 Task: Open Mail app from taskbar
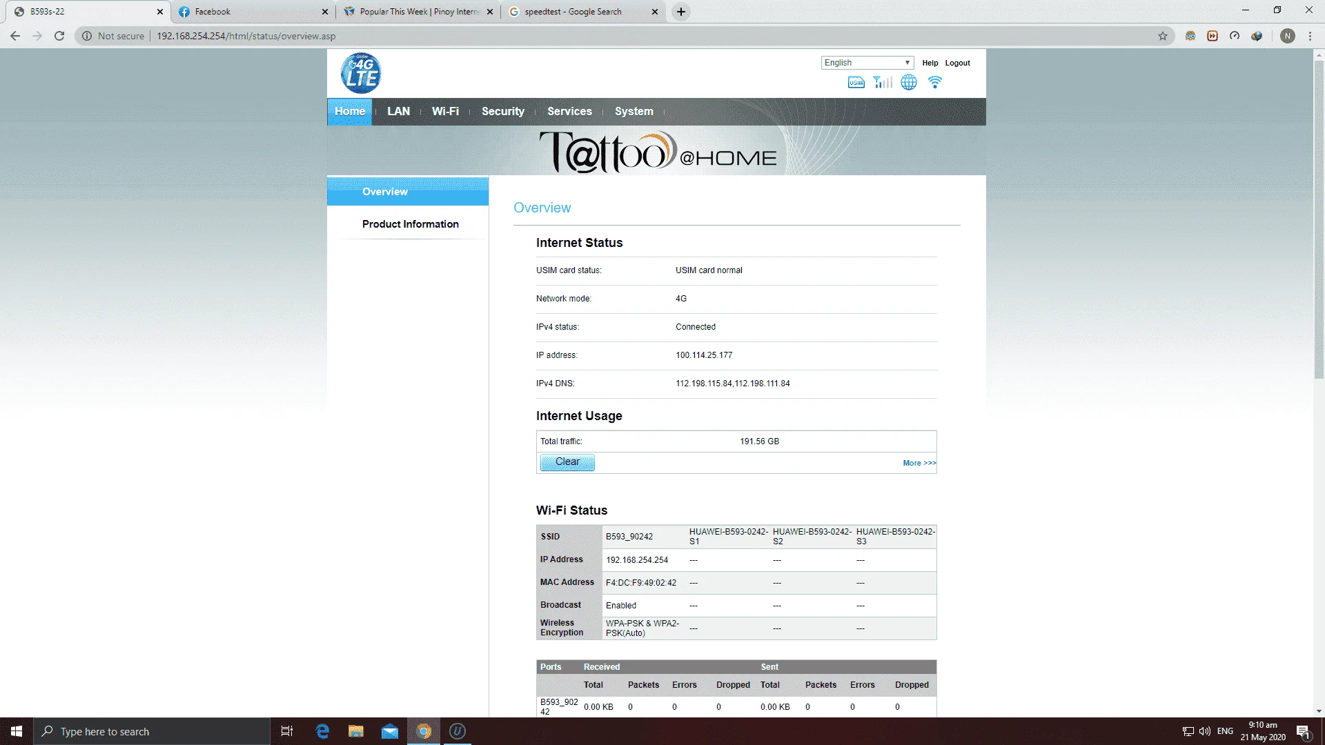pos(390,731)
